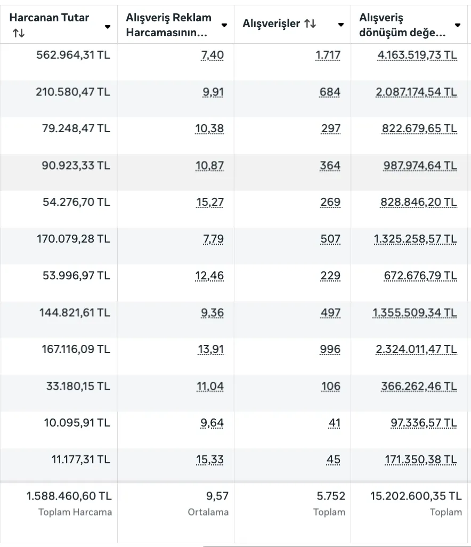This screenshot has height=547, width=471.
Task: Sort by Alışverişler arrows icon
Action: coord(310,23)
